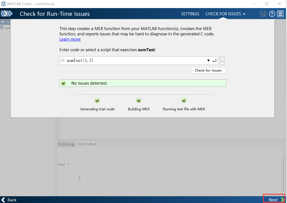Open the hamburger menu icon

click(x=280, y=14)
